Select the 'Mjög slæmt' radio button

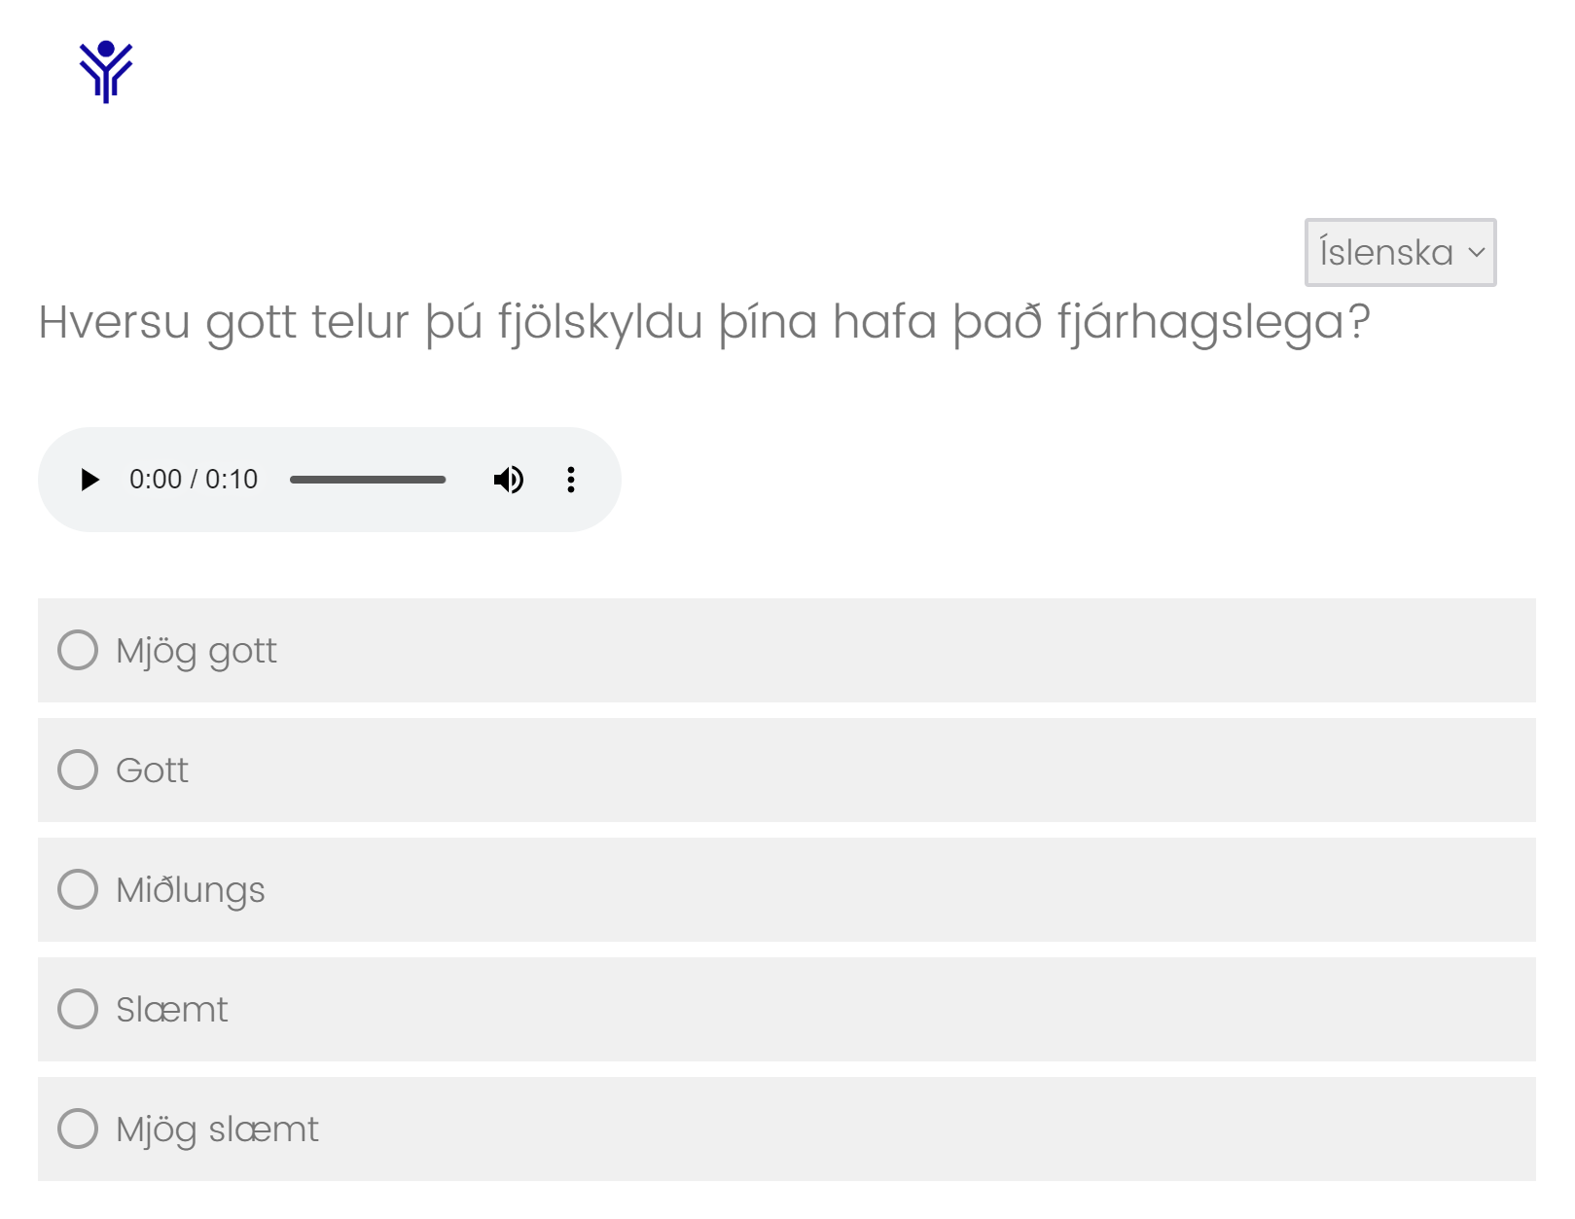(x=78, y=1129)
